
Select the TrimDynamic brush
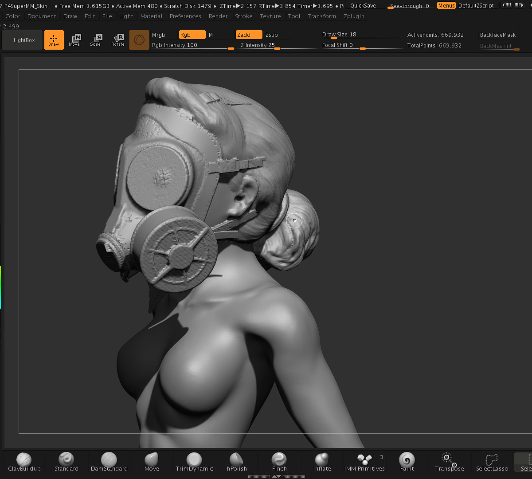(194, 462)
